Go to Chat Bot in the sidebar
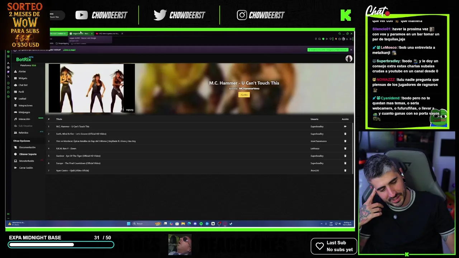The image size is (459, 258). pos(23,85)
